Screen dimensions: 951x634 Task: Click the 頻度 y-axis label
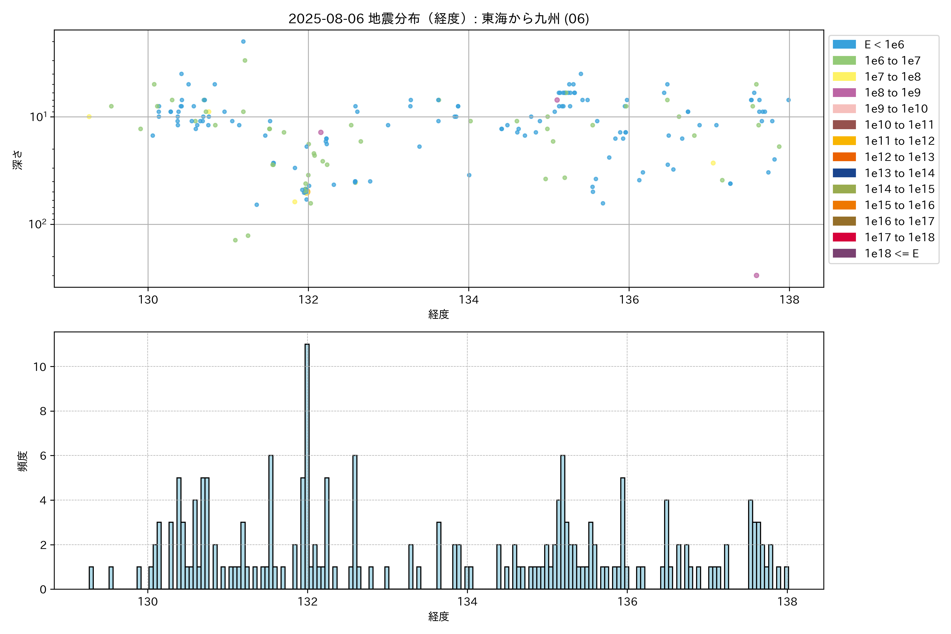click(x=23, y=461)
